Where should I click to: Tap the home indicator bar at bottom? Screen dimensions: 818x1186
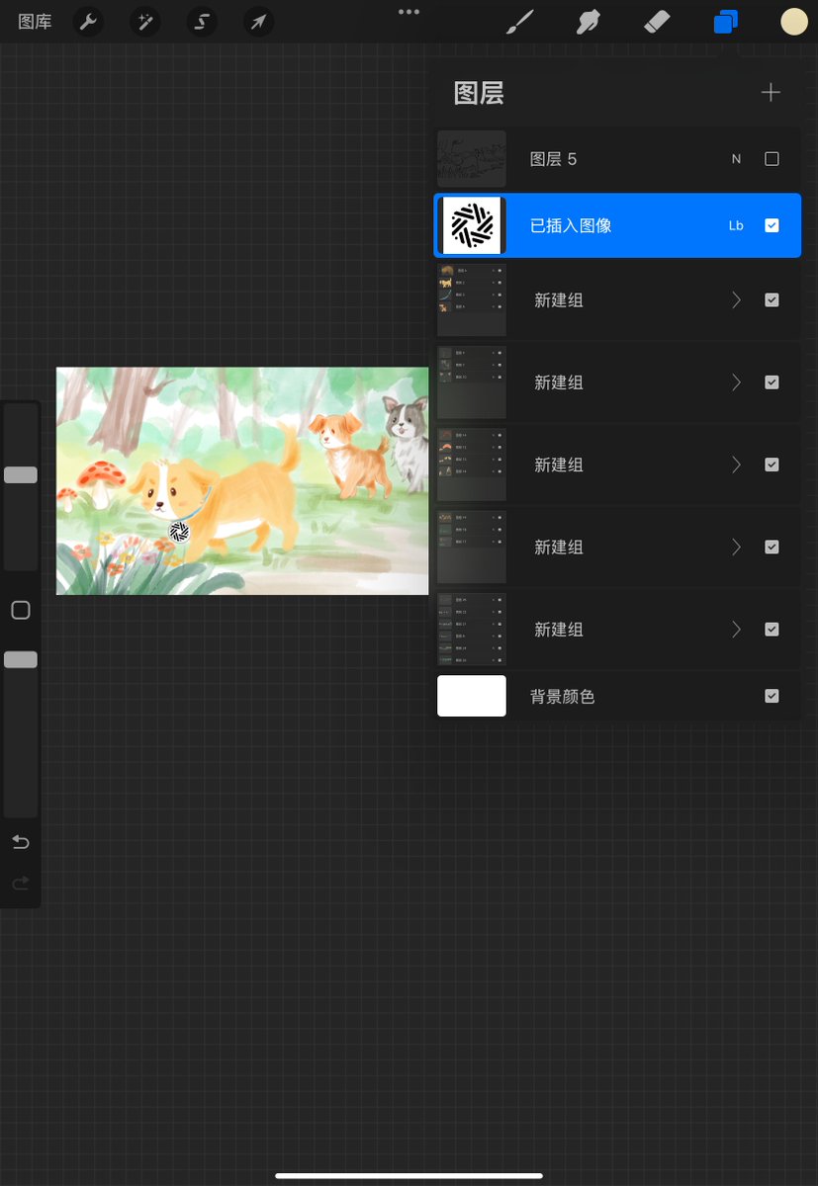coord(409,1176)
